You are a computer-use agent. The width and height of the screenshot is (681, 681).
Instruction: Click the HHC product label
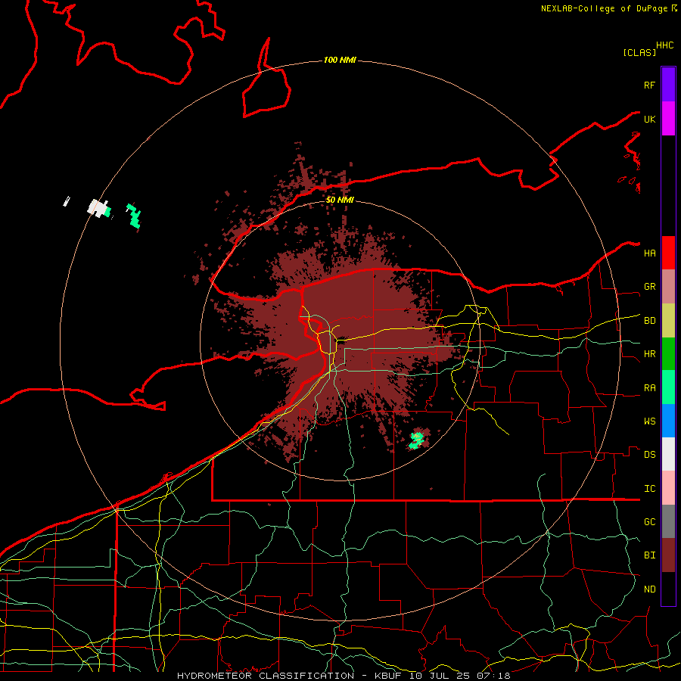(664, 45)
